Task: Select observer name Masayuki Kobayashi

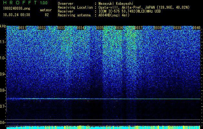Action: click(x=116, y=4)
